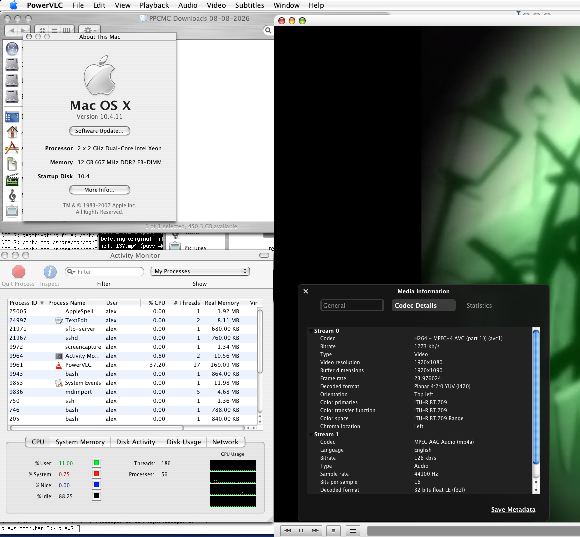Switch to the Network tab
This screenshot has height=537, width=580.
[x=225, y=442]
